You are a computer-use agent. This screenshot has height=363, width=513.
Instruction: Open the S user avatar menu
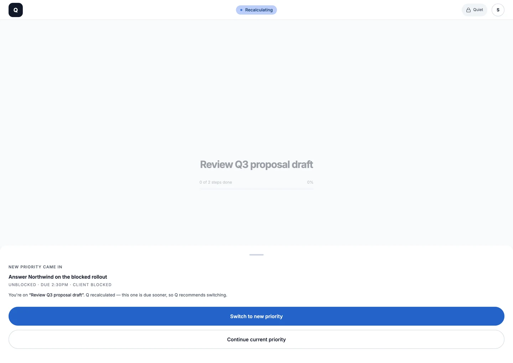pos(498,10)
